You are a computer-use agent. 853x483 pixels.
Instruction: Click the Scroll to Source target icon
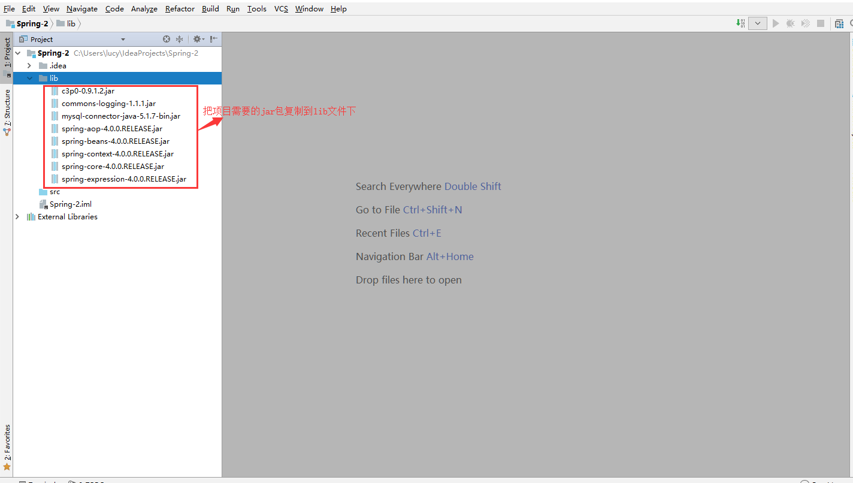[167, 38]
